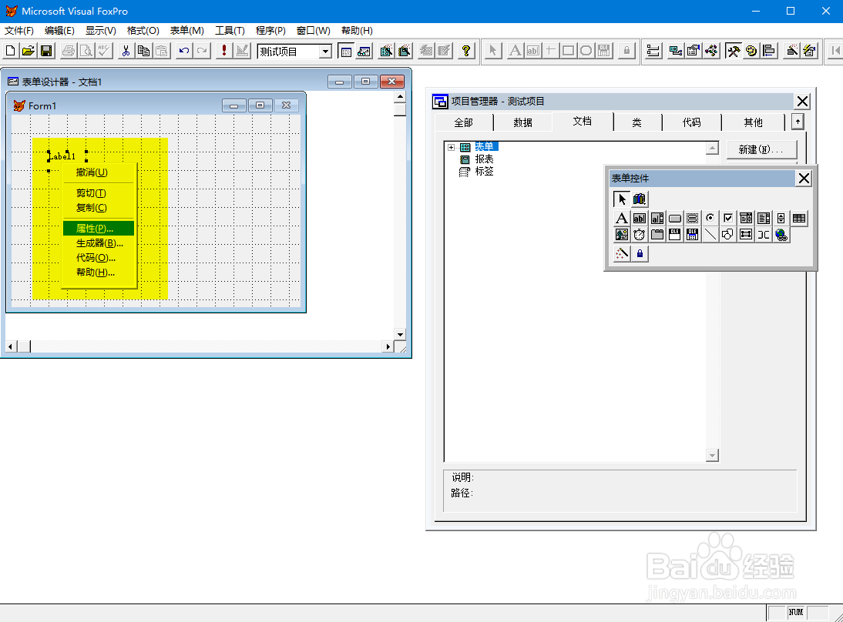This screenshot has height=622, width=843.
Task: Switch to the 数据 tab in Project Manager
Action: click(x=522, y=122)
